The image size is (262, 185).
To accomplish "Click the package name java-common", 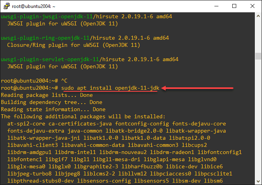I will (x=85, y=131).
